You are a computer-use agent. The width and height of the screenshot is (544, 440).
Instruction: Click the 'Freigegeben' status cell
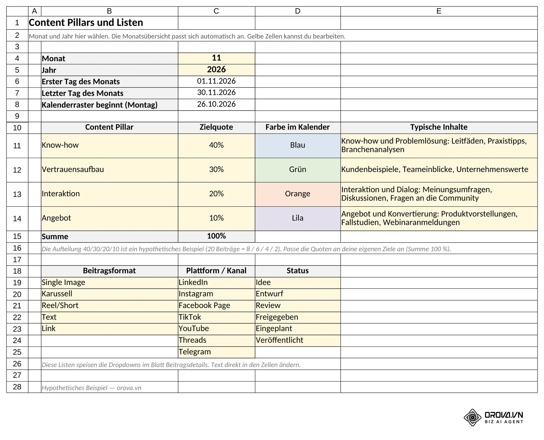(x=297, y=318)
